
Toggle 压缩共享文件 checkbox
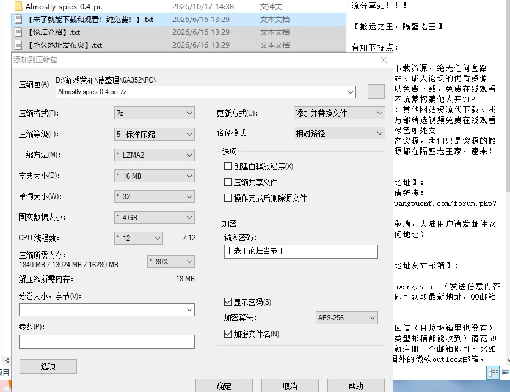(228, 182)
